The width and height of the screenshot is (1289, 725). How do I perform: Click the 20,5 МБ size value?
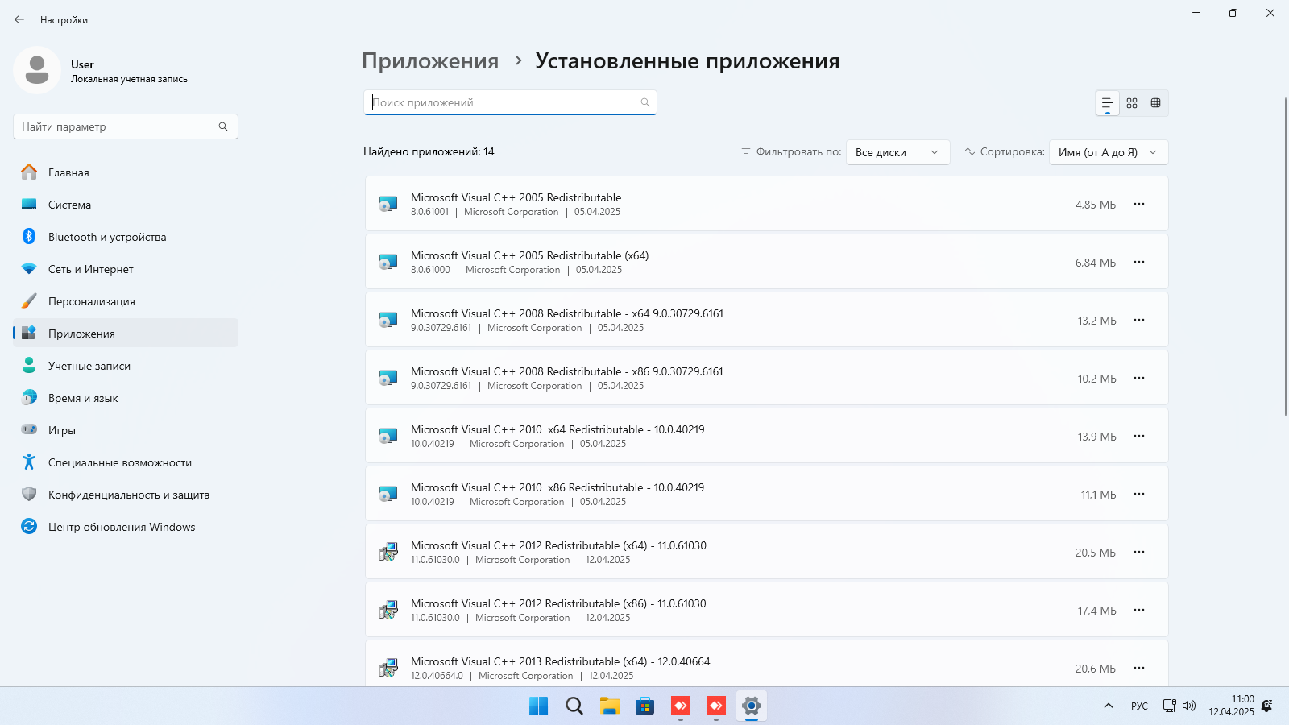point(1096,553)
